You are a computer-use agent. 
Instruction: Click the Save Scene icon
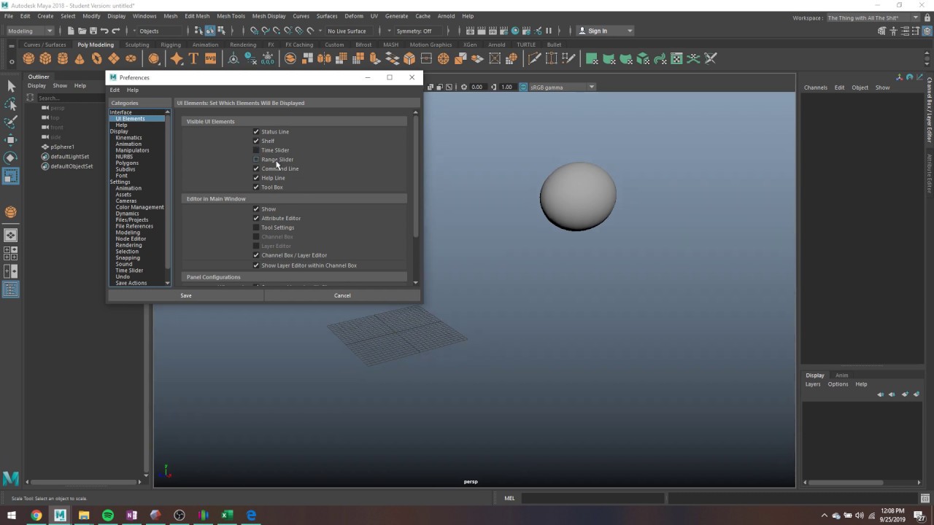93,31
